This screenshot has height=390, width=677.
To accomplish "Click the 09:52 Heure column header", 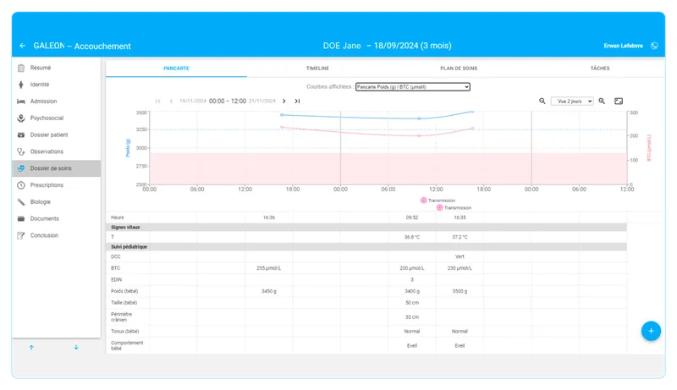I will pos(412,217).
